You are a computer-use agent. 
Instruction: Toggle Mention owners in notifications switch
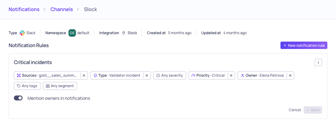(x=18, y=98)
